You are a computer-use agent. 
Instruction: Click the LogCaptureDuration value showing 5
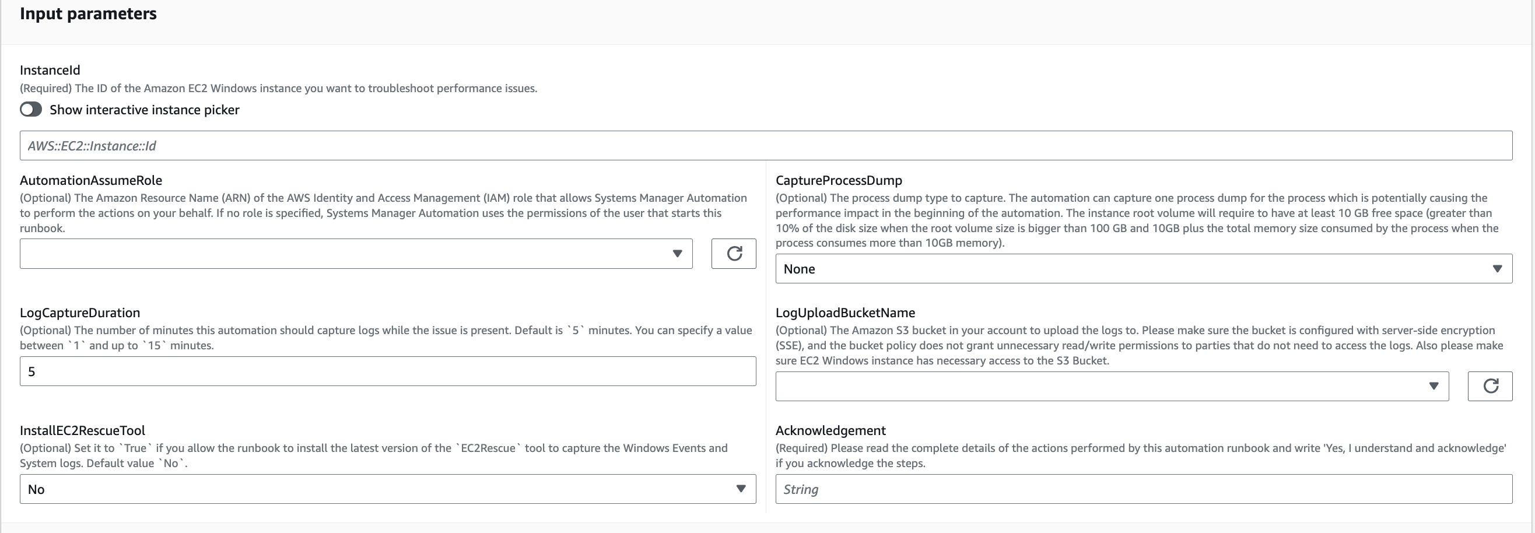tap(387, 370)
